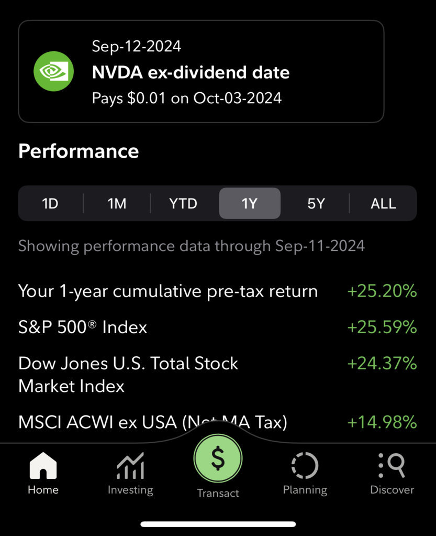Screen dimensions: 436x536
Task: Tap MSCI ACWI ex USA row
Action: (218, 422)
